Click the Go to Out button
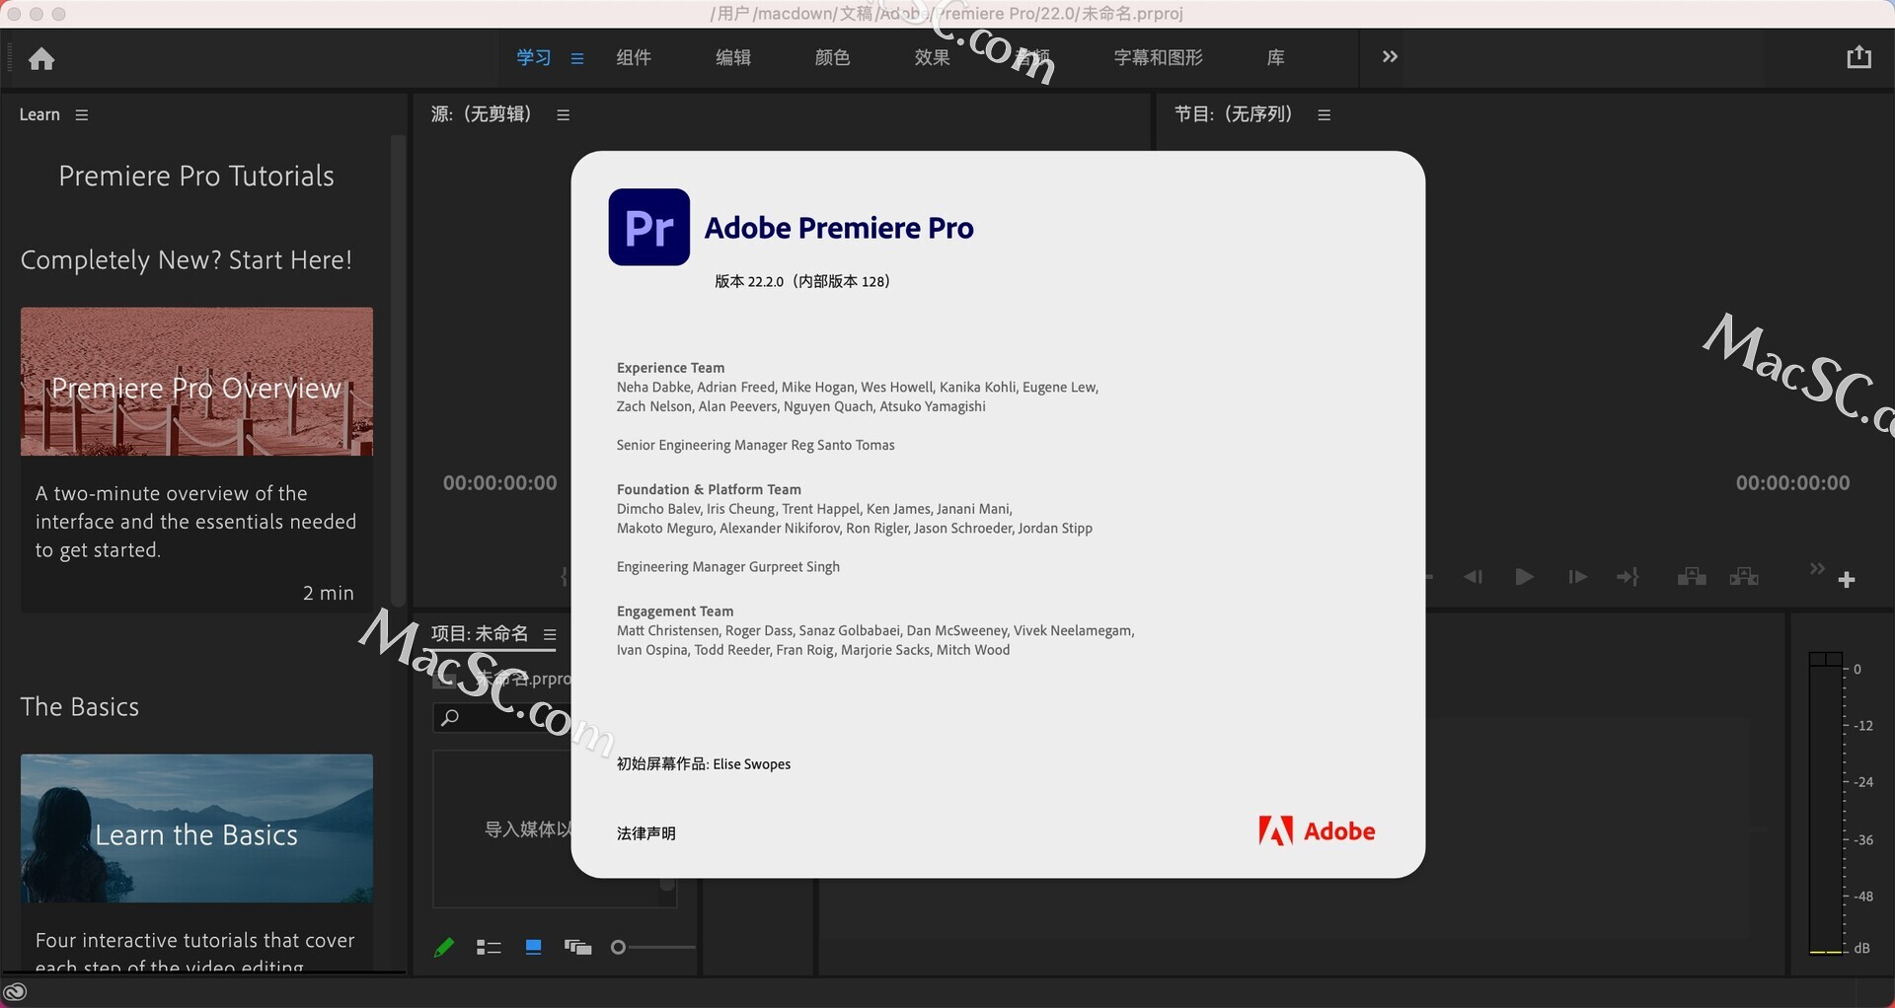Image resolution: width=1895 pixels, height=1008 pixels. tap(1628, 577)
